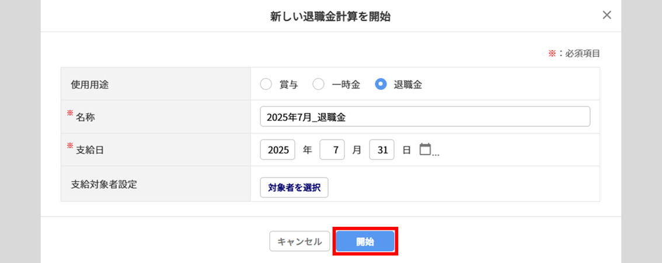This screenshot has height=263, width=662.
Task: Click the 月 label after the month field
Action: click(357, 150)
